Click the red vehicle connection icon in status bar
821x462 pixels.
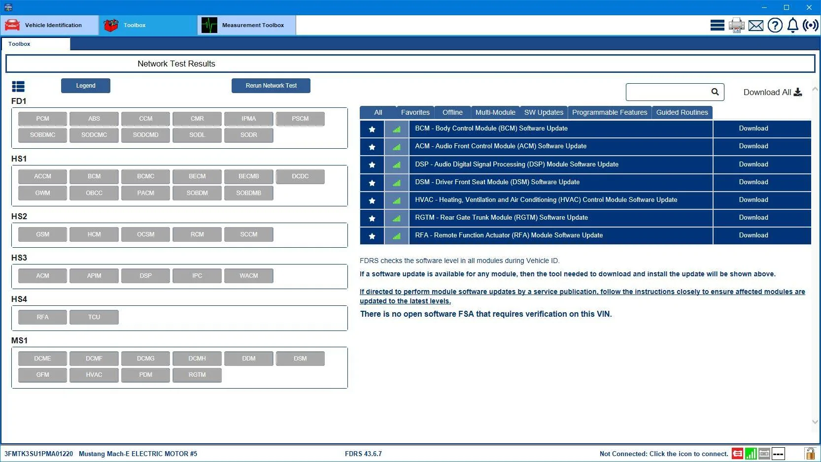tap(737, 454)
